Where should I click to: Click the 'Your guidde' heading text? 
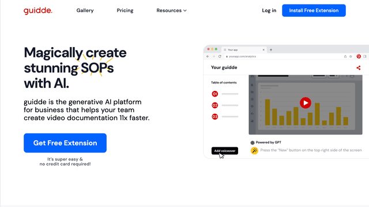pos(224,68)
